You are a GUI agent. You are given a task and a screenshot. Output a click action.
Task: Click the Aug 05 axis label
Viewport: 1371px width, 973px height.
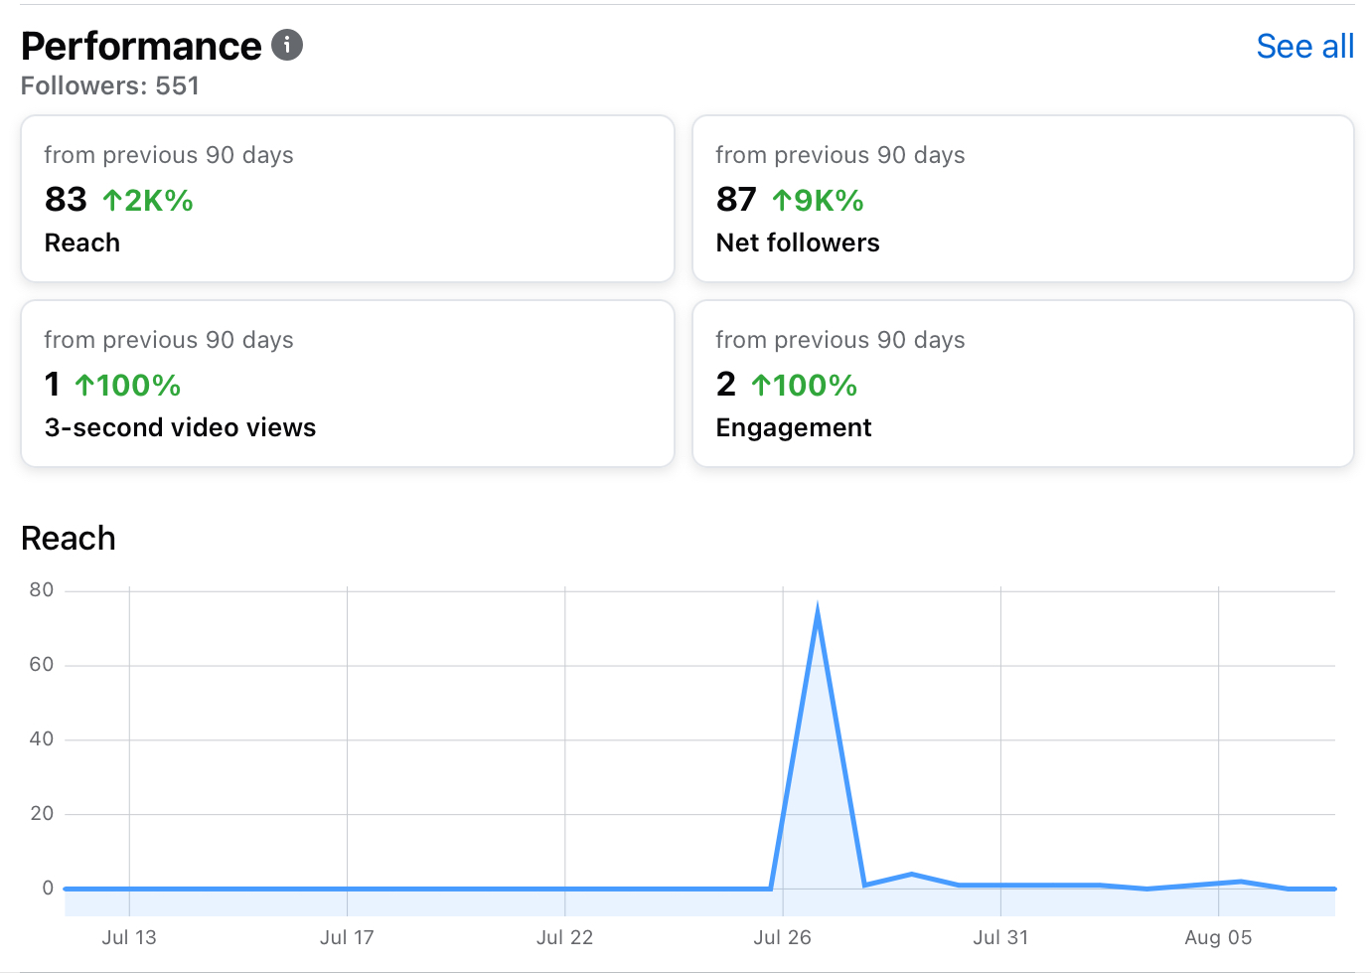coord(1218,937)
